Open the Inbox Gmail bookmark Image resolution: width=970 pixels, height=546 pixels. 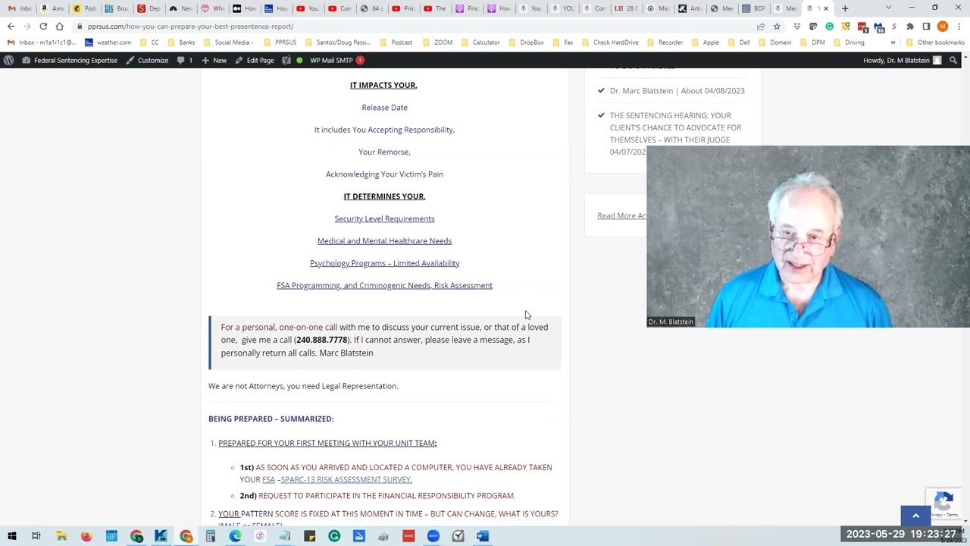click(42, 42)
